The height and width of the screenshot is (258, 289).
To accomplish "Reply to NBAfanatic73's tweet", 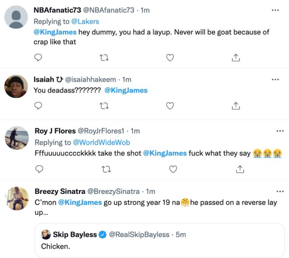I will pos(39,57).
